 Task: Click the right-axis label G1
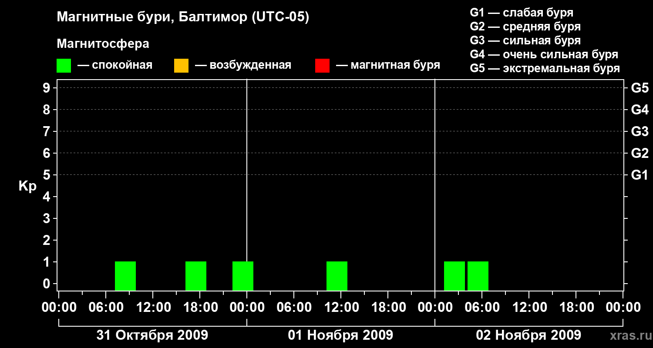tap(640, 175)
